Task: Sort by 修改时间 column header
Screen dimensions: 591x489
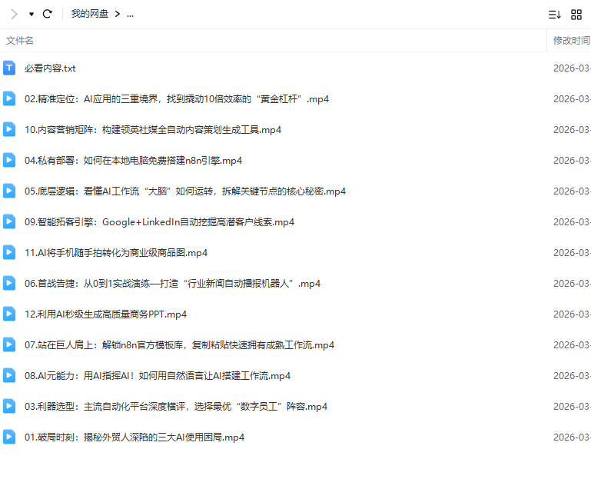Action: [570, 41]
